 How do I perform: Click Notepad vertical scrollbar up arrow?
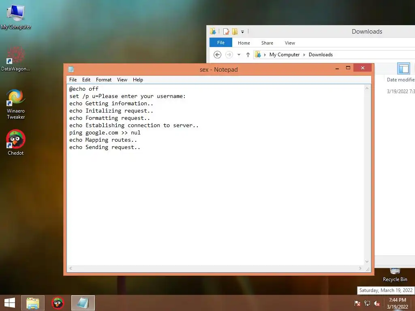(367, 89)
